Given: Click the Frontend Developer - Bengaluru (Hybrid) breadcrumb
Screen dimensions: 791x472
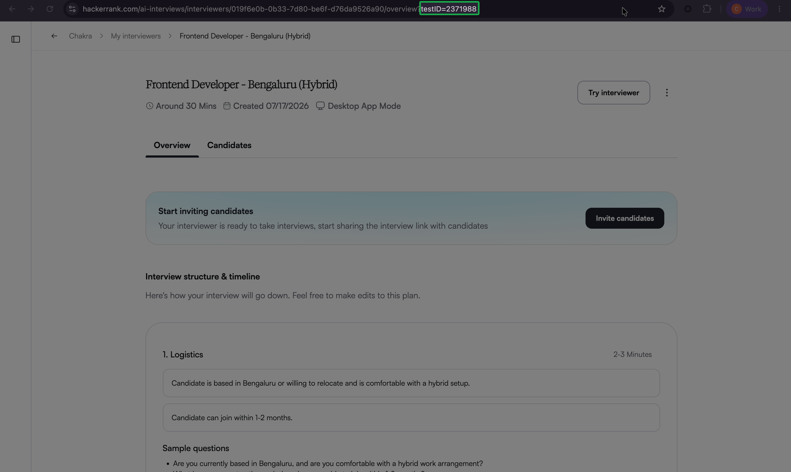Looking at the screenshot, I should tap(245, 36).
